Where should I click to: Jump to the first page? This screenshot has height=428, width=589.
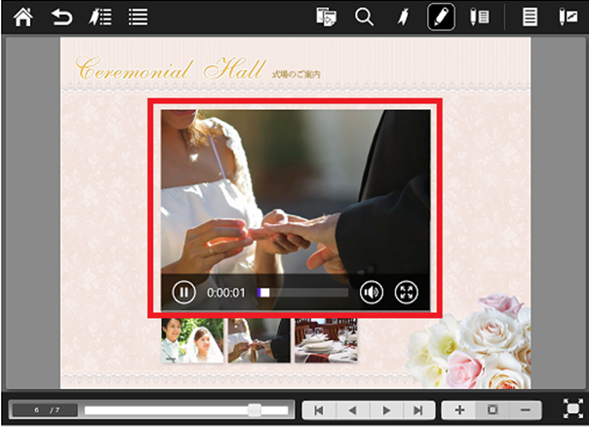click(x=318, y=410)
